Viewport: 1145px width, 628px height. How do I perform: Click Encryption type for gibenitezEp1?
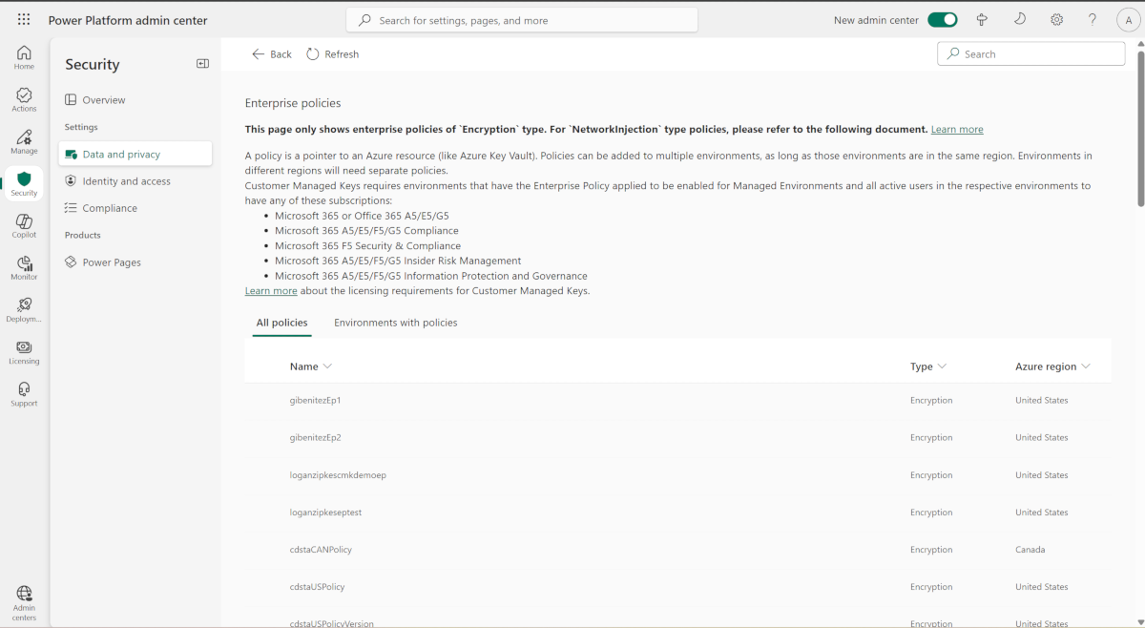click(931, 401)
